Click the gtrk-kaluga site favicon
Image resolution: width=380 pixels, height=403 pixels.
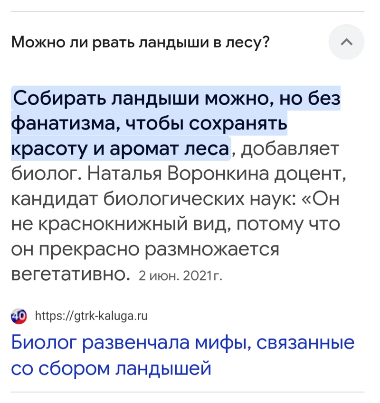19,316
